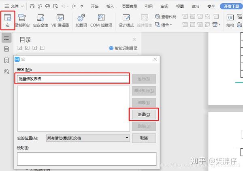Click the 说明 description text box

87,159
